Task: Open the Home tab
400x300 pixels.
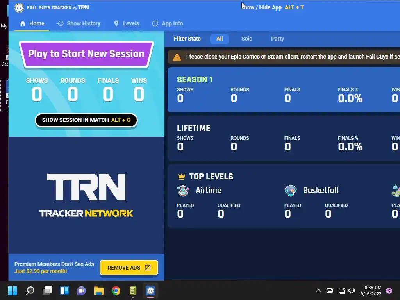Action: tap(32, 23)
